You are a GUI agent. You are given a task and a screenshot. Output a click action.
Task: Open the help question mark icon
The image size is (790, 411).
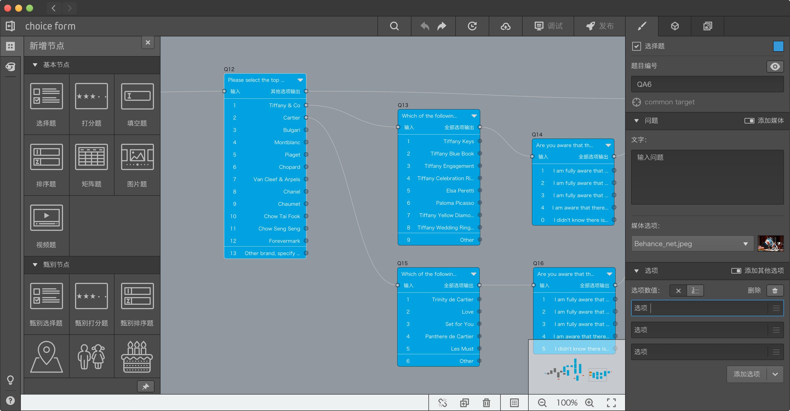click(x=10, y=401)
